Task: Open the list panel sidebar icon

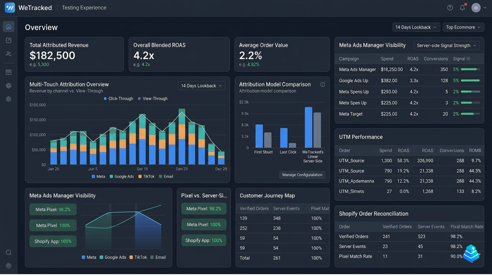Action: pyautogui.click(x=9, y=72)
